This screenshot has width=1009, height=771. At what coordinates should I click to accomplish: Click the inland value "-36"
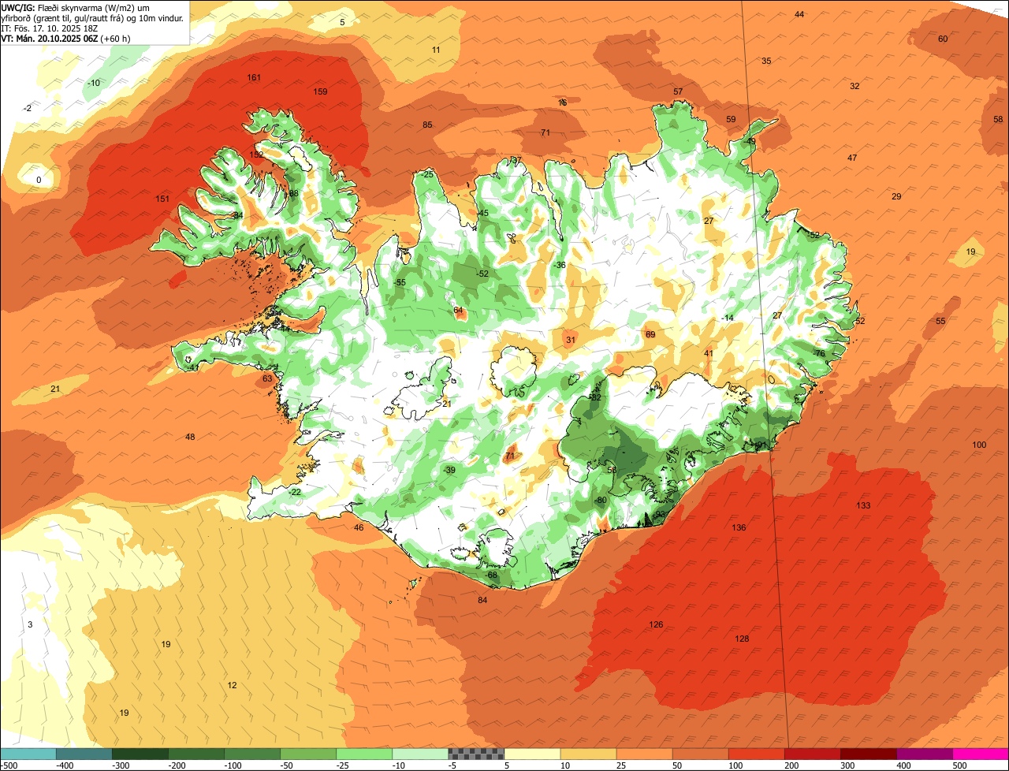coord(560,265)
